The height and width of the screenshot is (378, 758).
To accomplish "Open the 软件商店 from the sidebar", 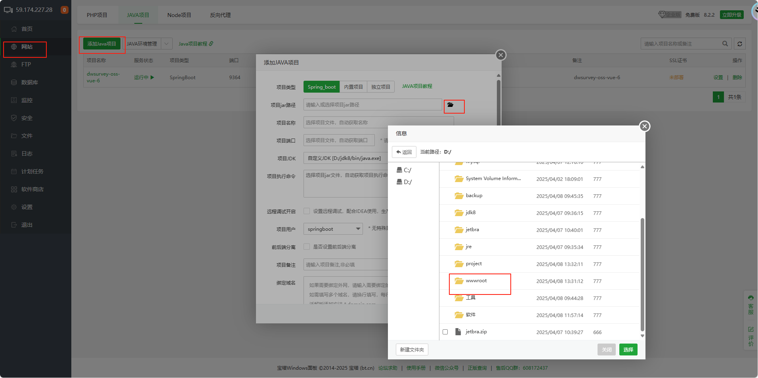I will click(x=32, y=189).
